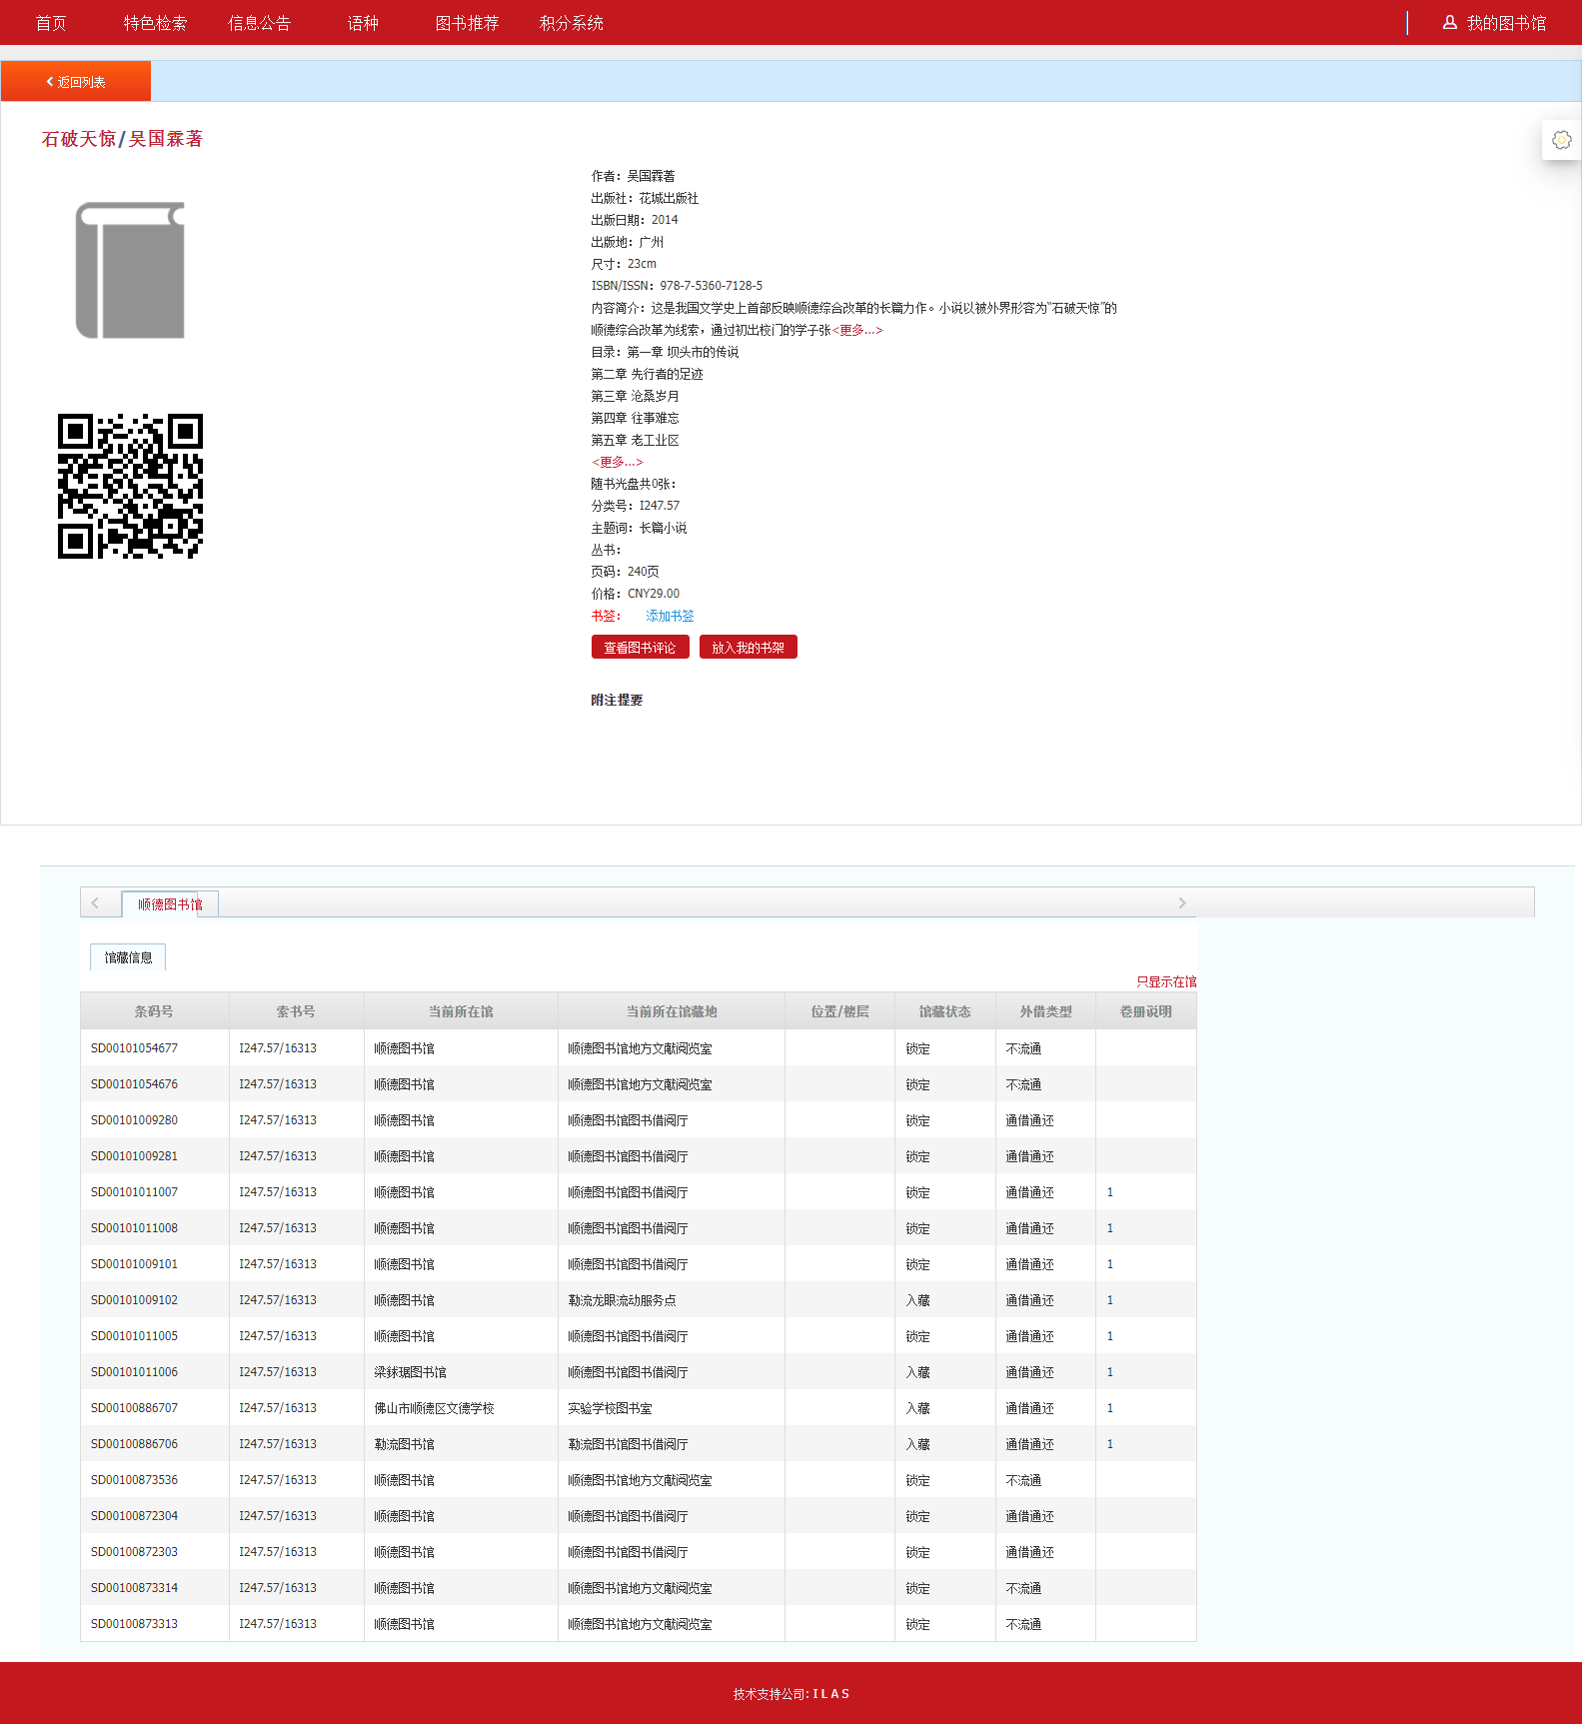Click the 分类号 I247.57 text
The height and width of the screenshot is (1724, 1582).
[x=635, y=506]
